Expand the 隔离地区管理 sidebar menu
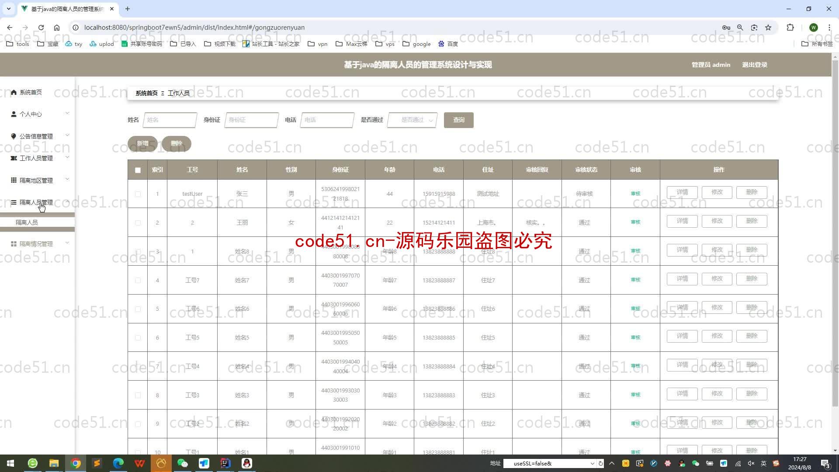The width and height of the screenshot is (839, 472). pos(38,180)
